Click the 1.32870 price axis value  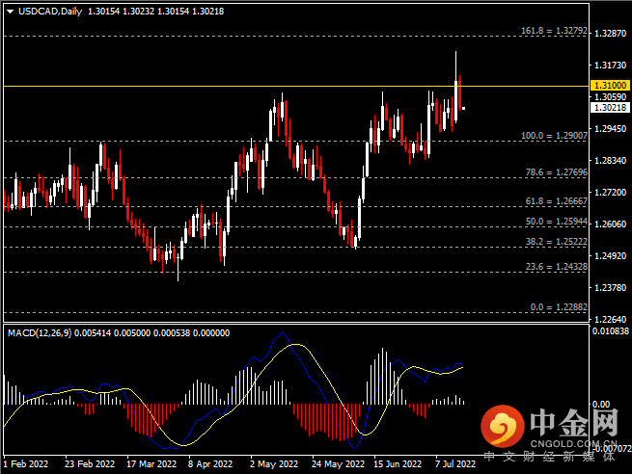click(610, 34)
